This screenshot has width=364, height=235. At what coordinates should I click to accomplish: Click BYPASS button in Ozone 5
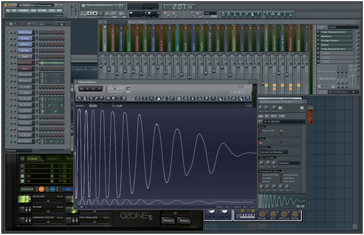[184, 221]
